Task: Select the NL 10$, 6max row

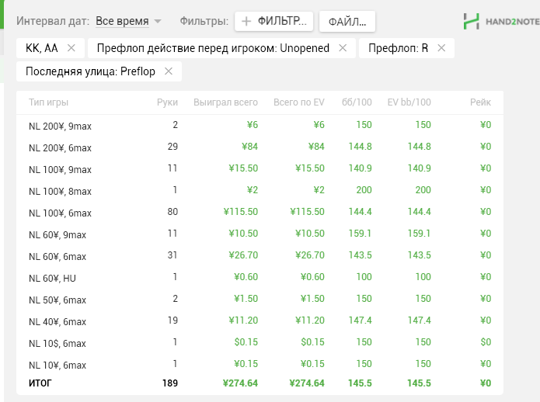Action: 57,343
